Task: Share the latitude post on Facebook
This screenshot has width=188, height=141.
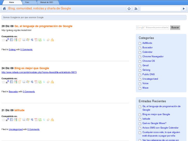Action: pyautogui.click(x=11, y=120)
